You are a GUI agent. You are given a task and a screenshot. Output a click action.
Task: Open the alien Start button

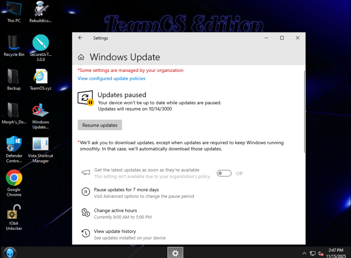pyautogui.click(x=10, y=253)
